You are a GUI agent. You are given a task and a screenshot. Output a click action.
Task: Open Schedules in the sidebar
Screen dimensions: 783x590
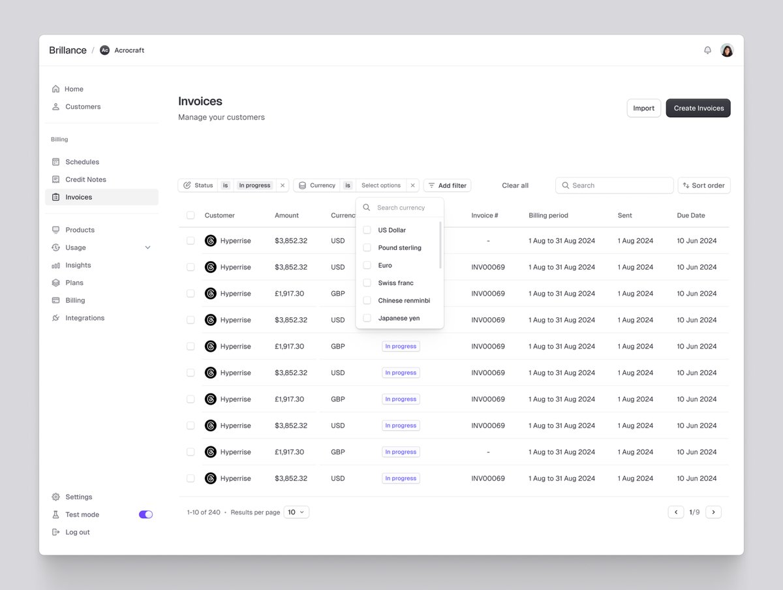coord(102,162)
